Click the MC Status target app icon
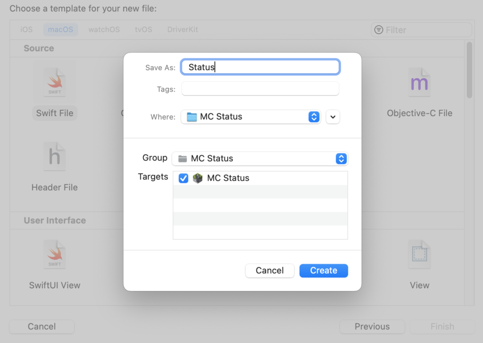The height and width of the screenshot is (343, 483). [198, 178]
